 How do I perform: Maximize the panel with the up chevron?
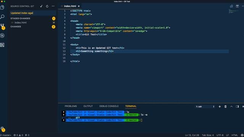click(x=231, y=107)
